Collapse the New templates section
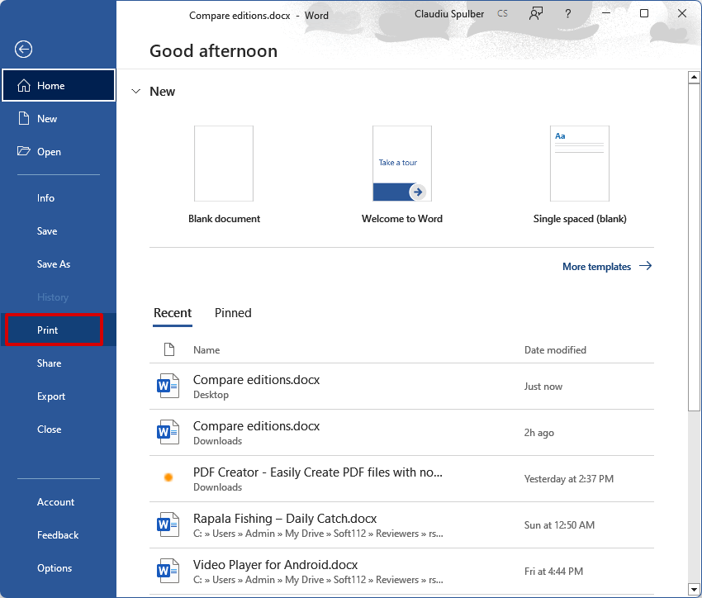The image size is (702, 598). [x=135, y=91]
